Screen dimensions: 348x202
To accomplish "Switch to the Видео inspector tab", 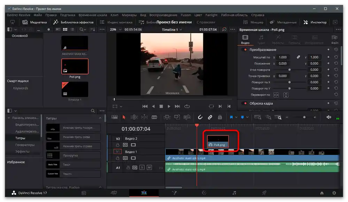I will 245,39.
